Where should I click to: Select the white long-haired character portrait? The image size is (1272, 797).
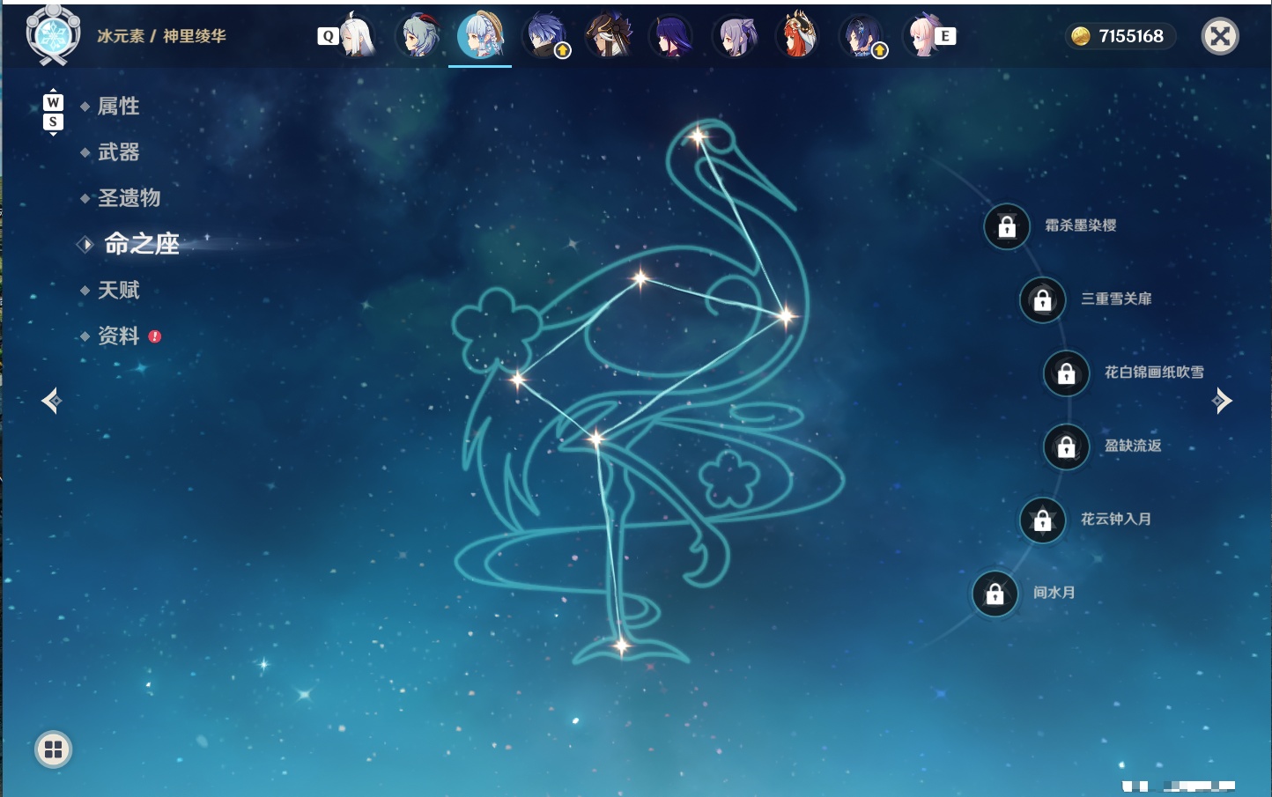coord(358,36)
